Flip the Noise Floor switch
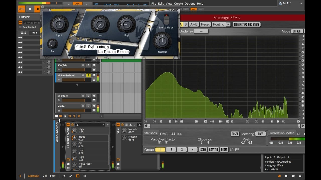Image resolution: width=321 pixels, height=180 pixels. pyautogui.click(x=166, y=19)
